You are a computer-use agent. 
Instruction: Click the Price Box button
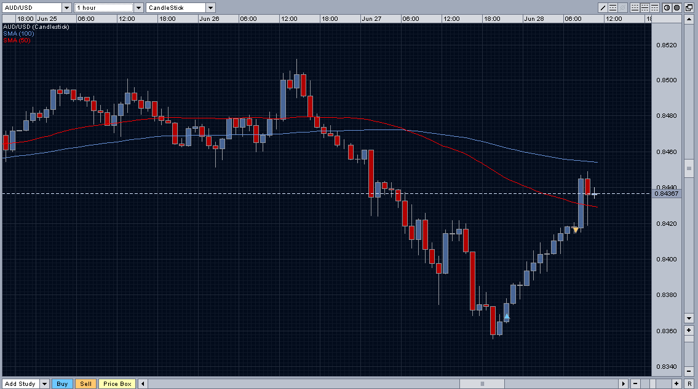coord(117,383)
